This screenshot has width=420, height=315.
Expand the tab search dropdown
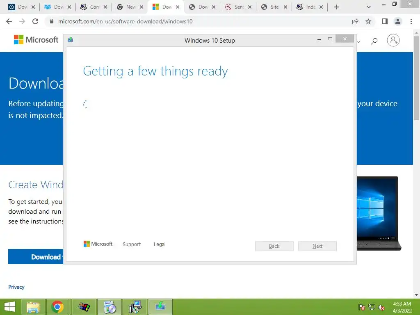point(369,7)
